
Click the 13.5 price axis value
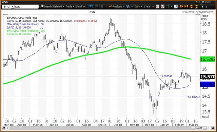206,112
